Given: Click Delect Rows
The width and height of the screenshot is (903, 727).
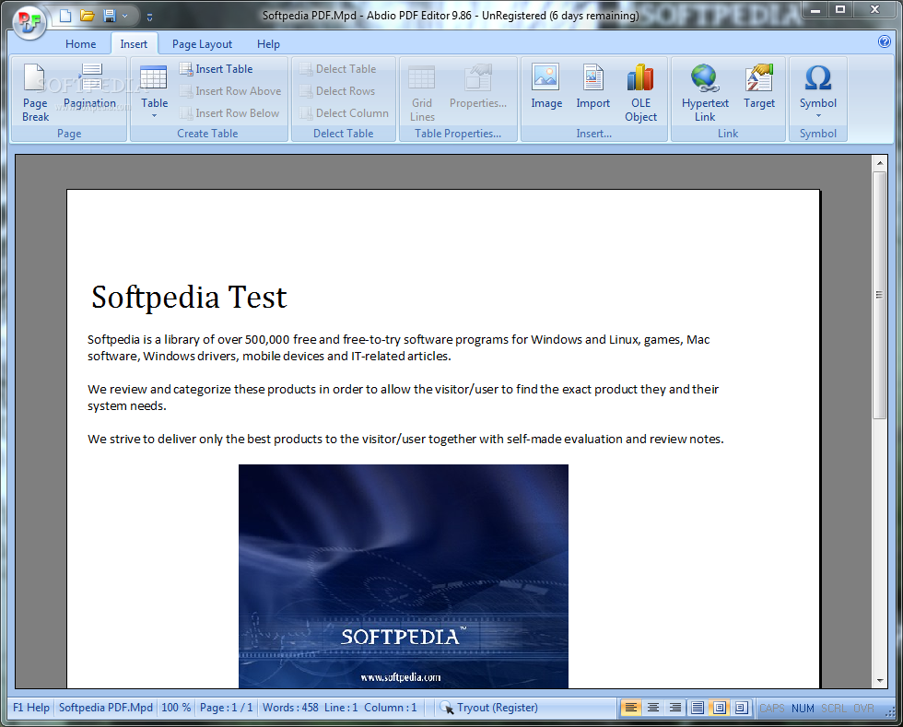Looking at the screenshot, I should [x=337, y=91].
